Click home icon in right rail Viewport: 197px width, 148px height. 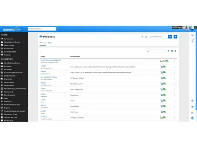192,35
